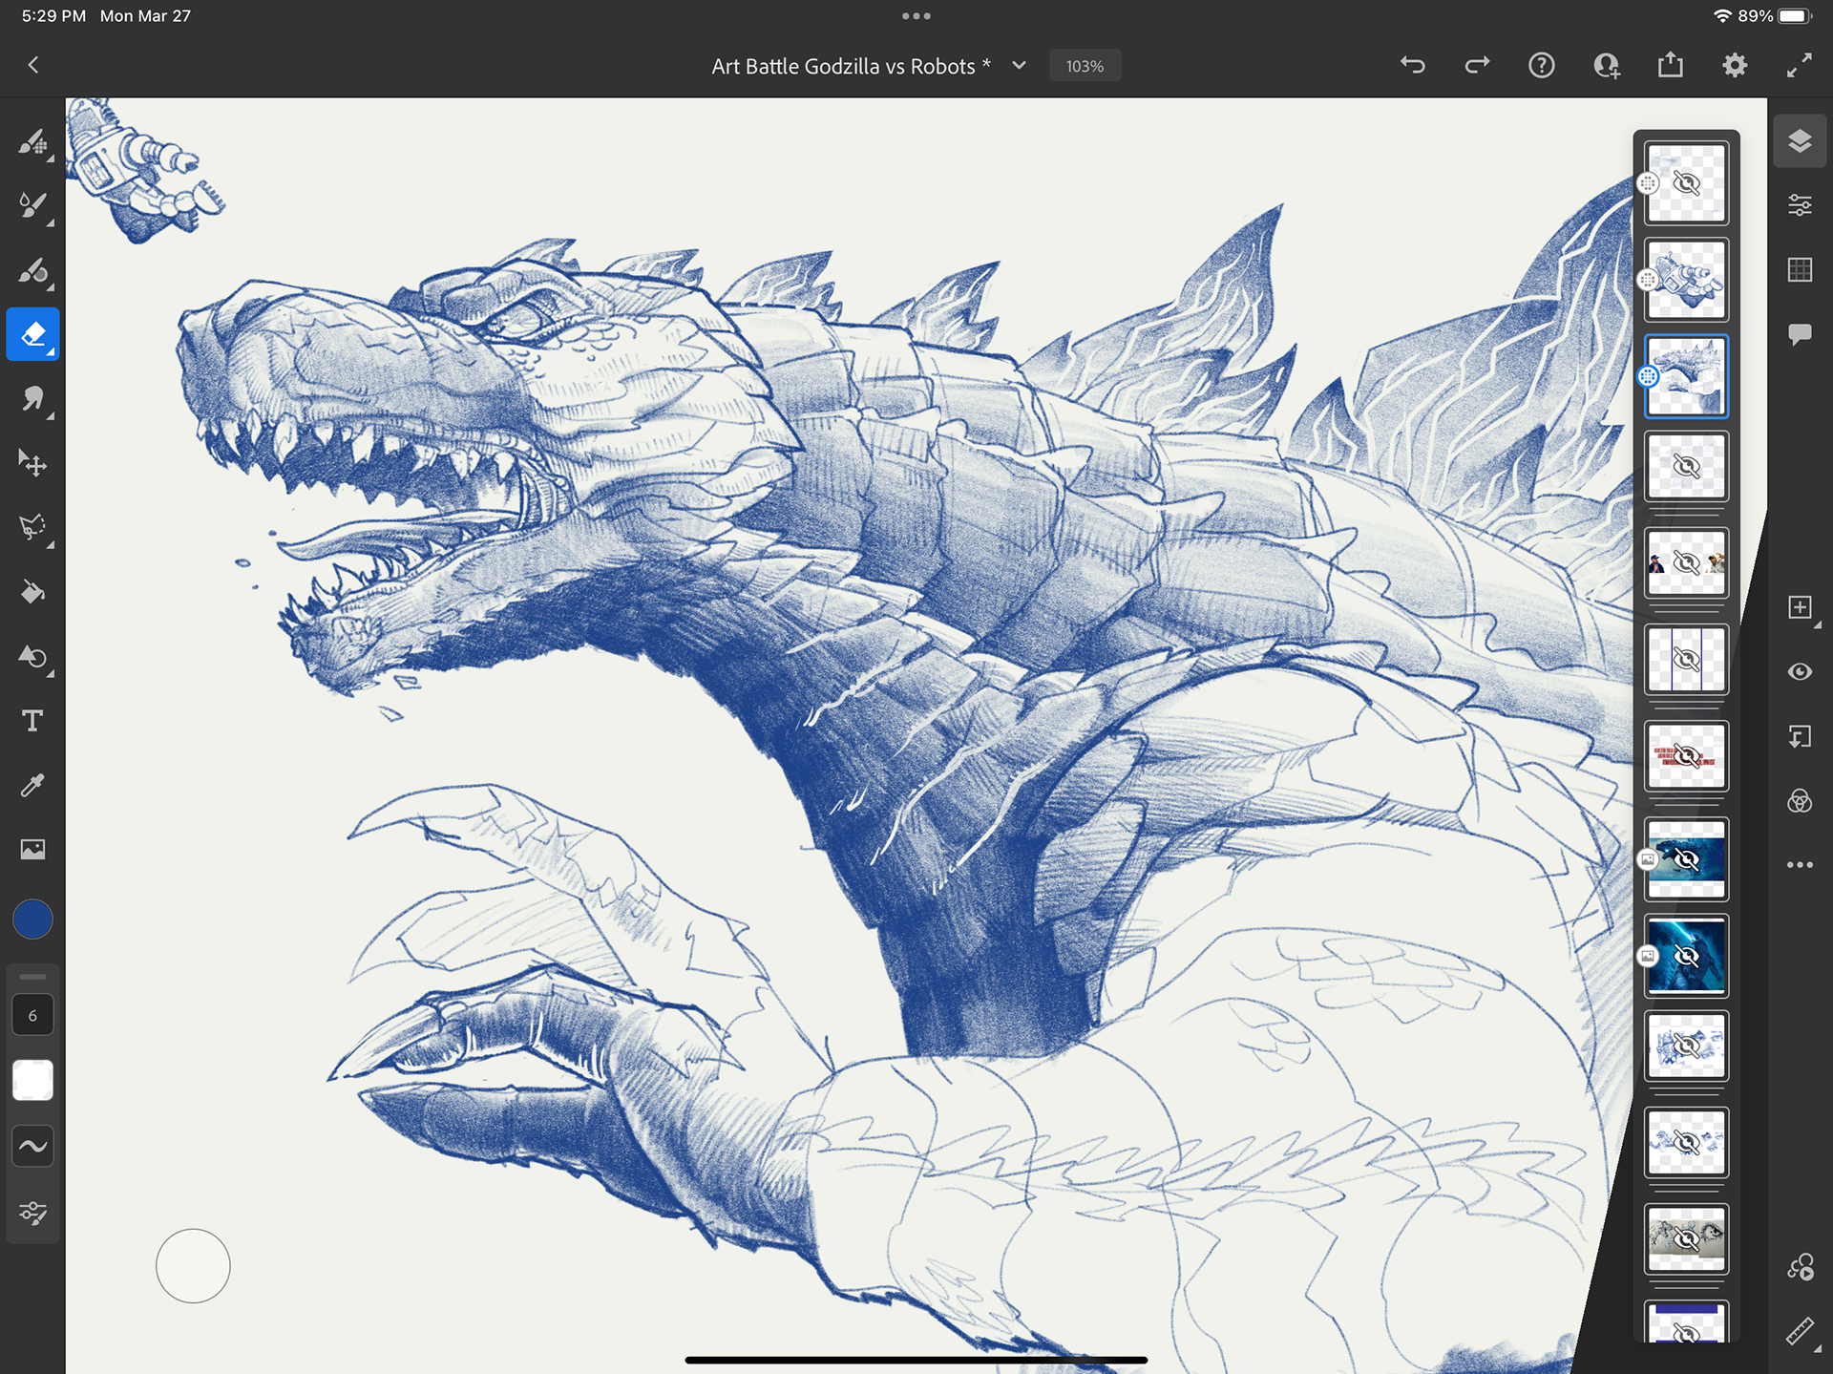1833x1374 pixels.
Task: Toggle the ruler drawing aid
Action: [1800, 1331]
